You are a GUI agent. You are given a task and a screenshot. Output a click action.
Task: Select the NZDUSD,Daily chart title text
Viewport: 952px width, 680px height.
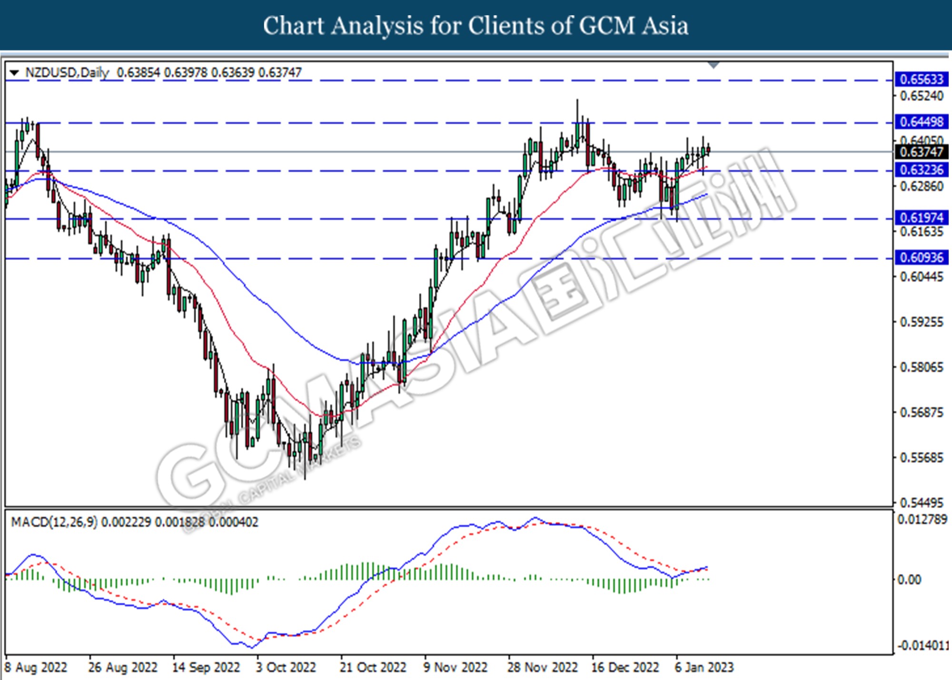pyautogui.click(x=67, y=73)
